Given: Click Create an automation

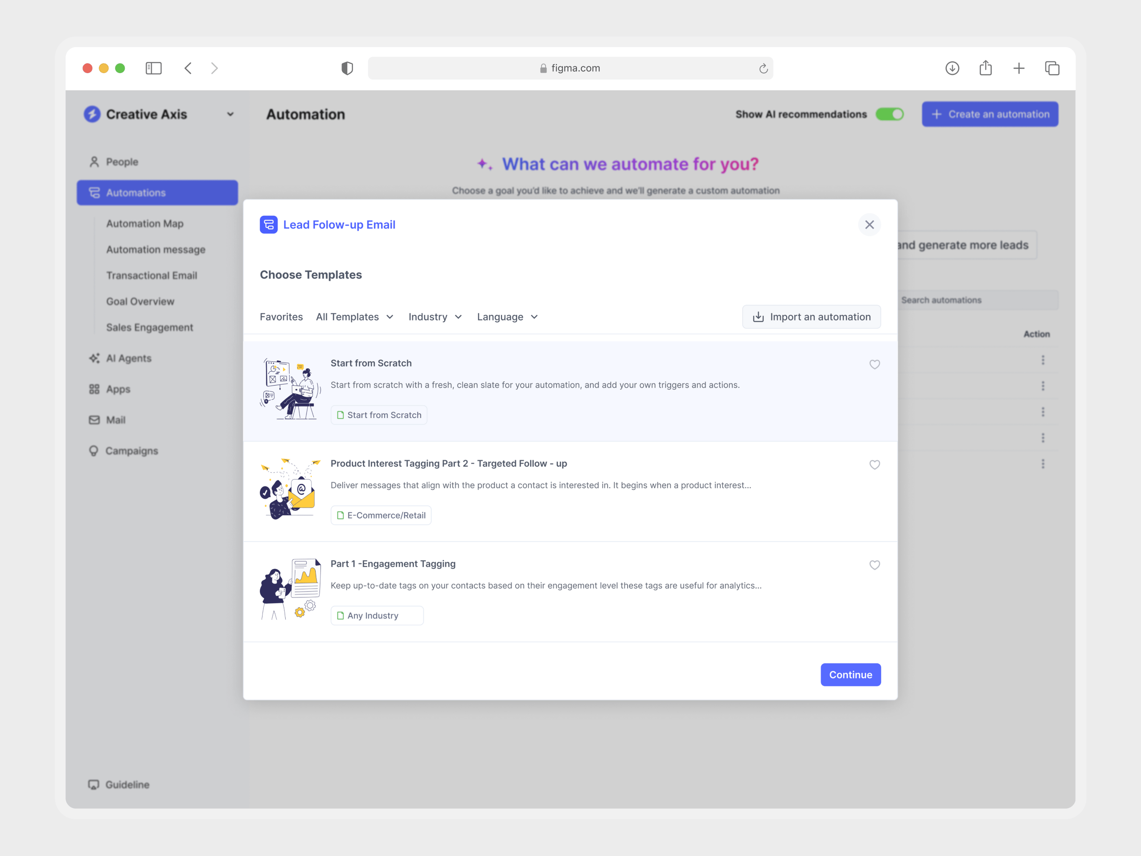Looking at the screenshot, I should pyautogui.click(x=989, y=114).
